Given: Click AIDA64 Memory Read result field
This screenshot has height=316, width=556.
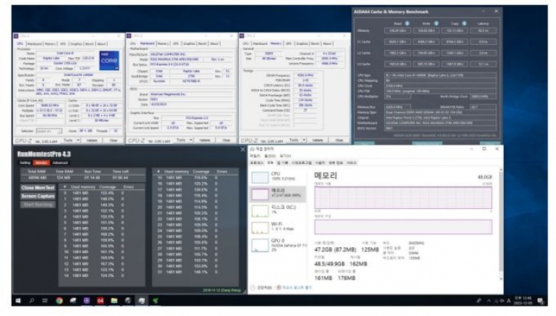Looking at the screenshot, I should [x=397, y=31].
